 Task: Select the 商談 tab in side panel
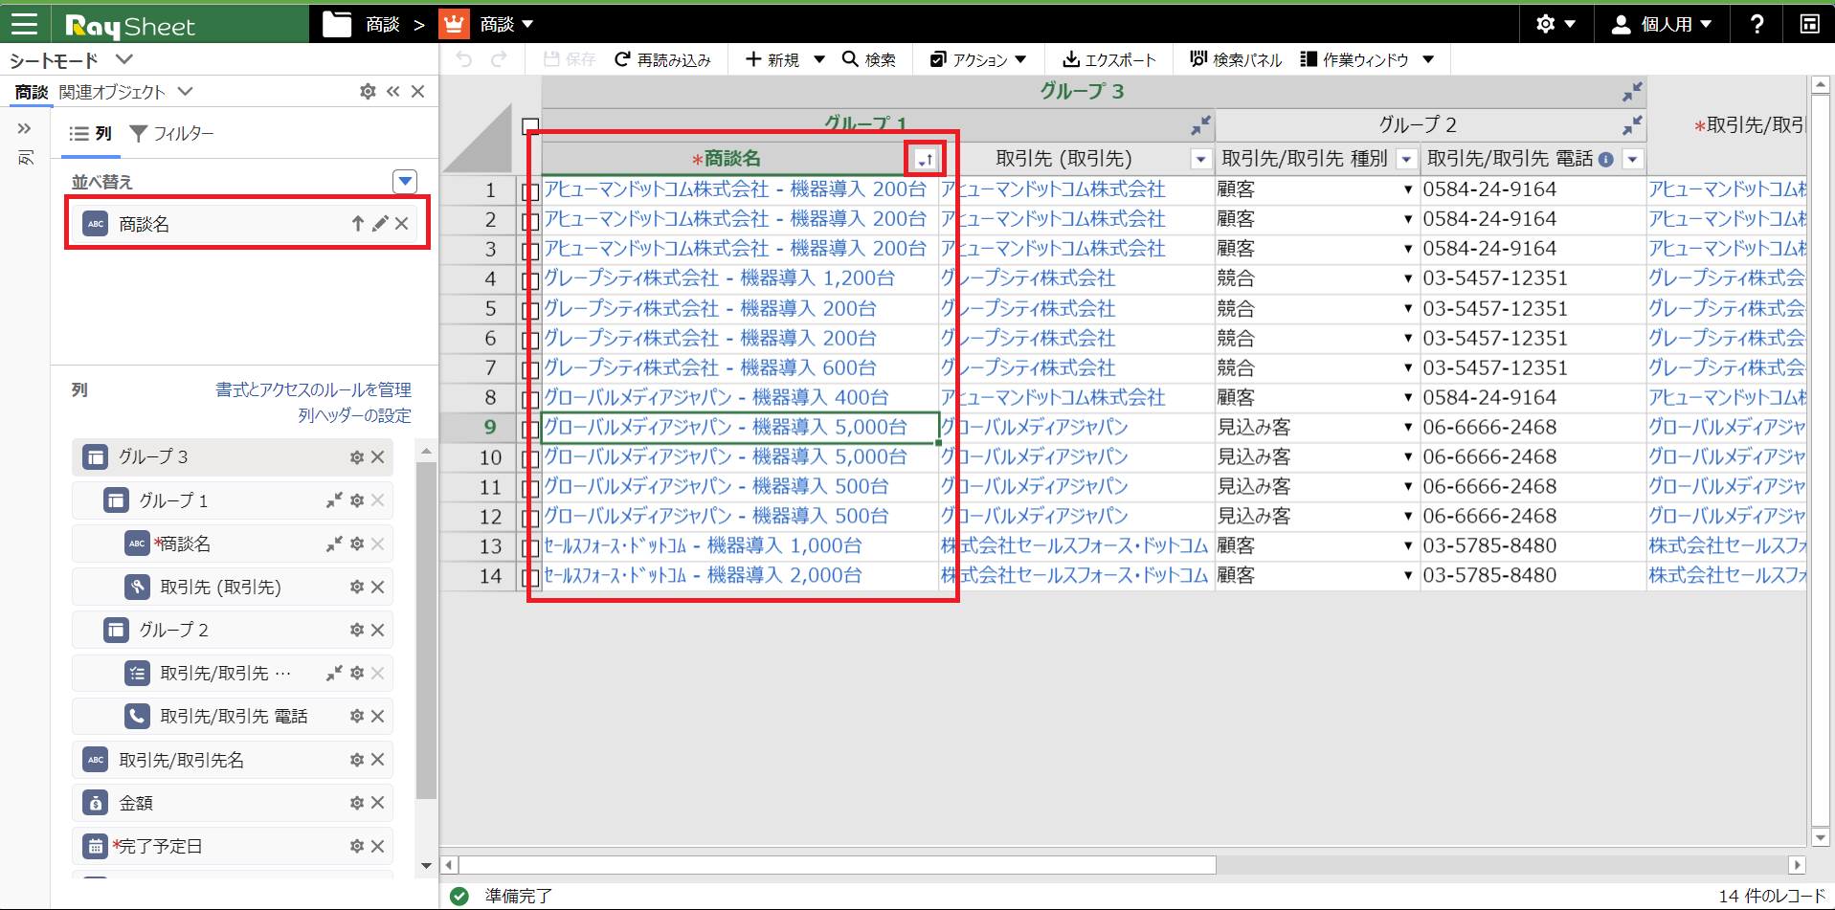pyautogui.click(x=31, y=92)
